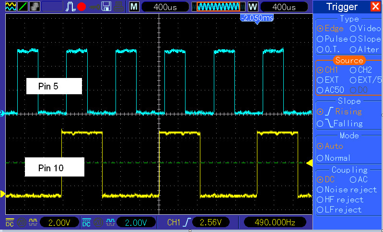Click the CH1 yellow ground level marker
Screen dimensions: 383x232
2,195
